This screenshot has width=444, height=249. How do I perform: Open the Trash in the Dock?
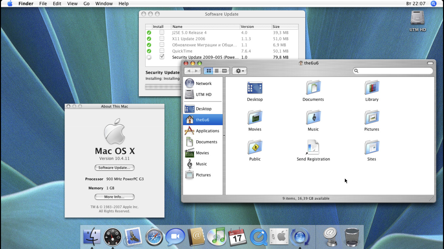click(352, 237)
